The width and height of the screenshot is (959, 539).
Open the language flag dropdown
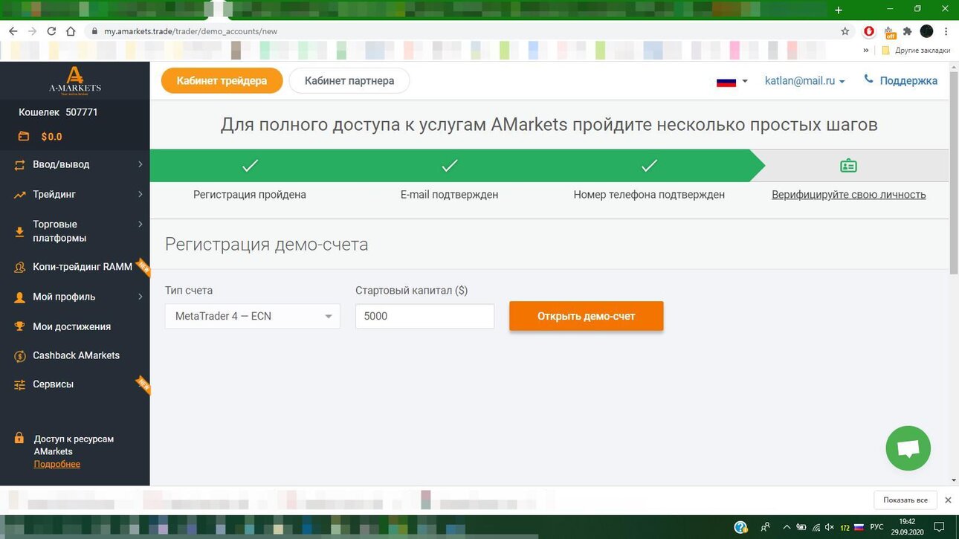coord(732,81)
